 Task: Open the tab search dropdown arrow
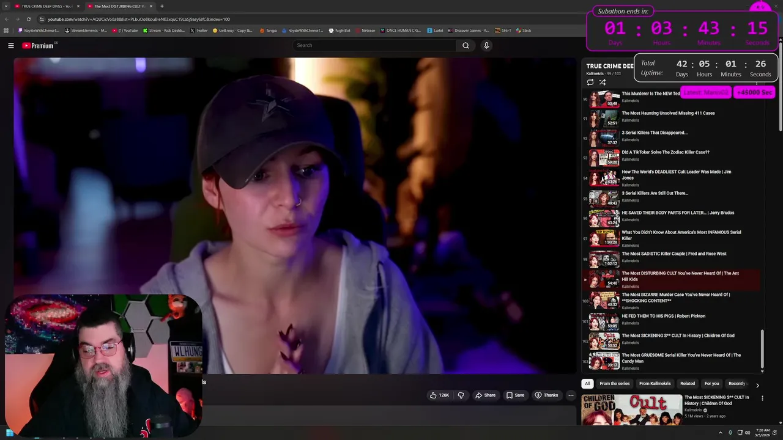pyautogui.click(x=6, y=6)
